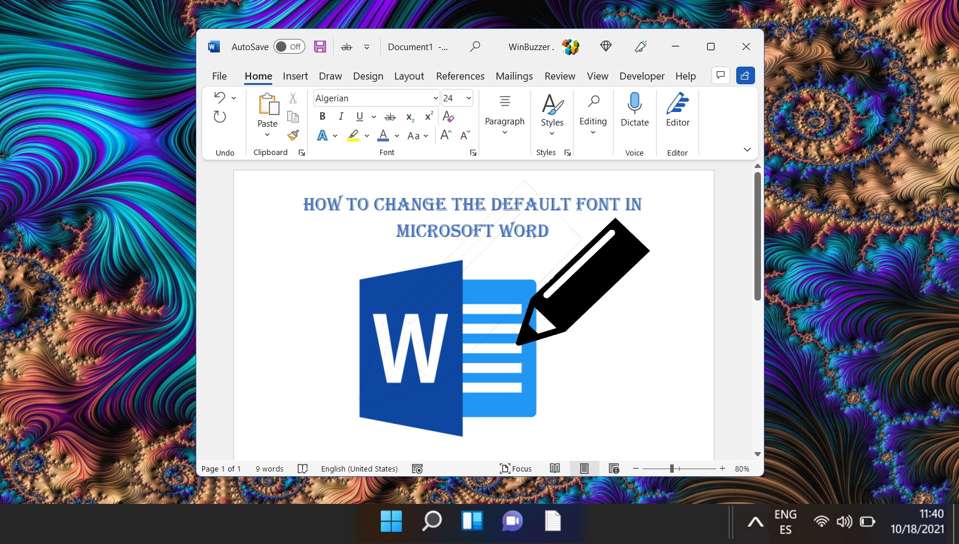The height and width of the screenshot is (544, 959).
Task: Open the Font dialog launcher
Action: (x=473, y=153)
